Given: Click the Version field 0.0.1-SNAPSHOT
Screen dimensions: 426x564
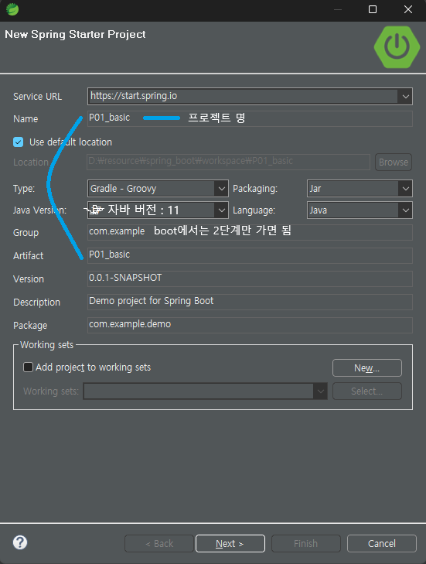Looking at the screenshot, I should (x=250, y=279).
